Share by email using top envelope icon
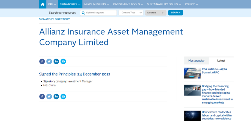Screen dimensions: 251x121 click(x=63, y=62)
